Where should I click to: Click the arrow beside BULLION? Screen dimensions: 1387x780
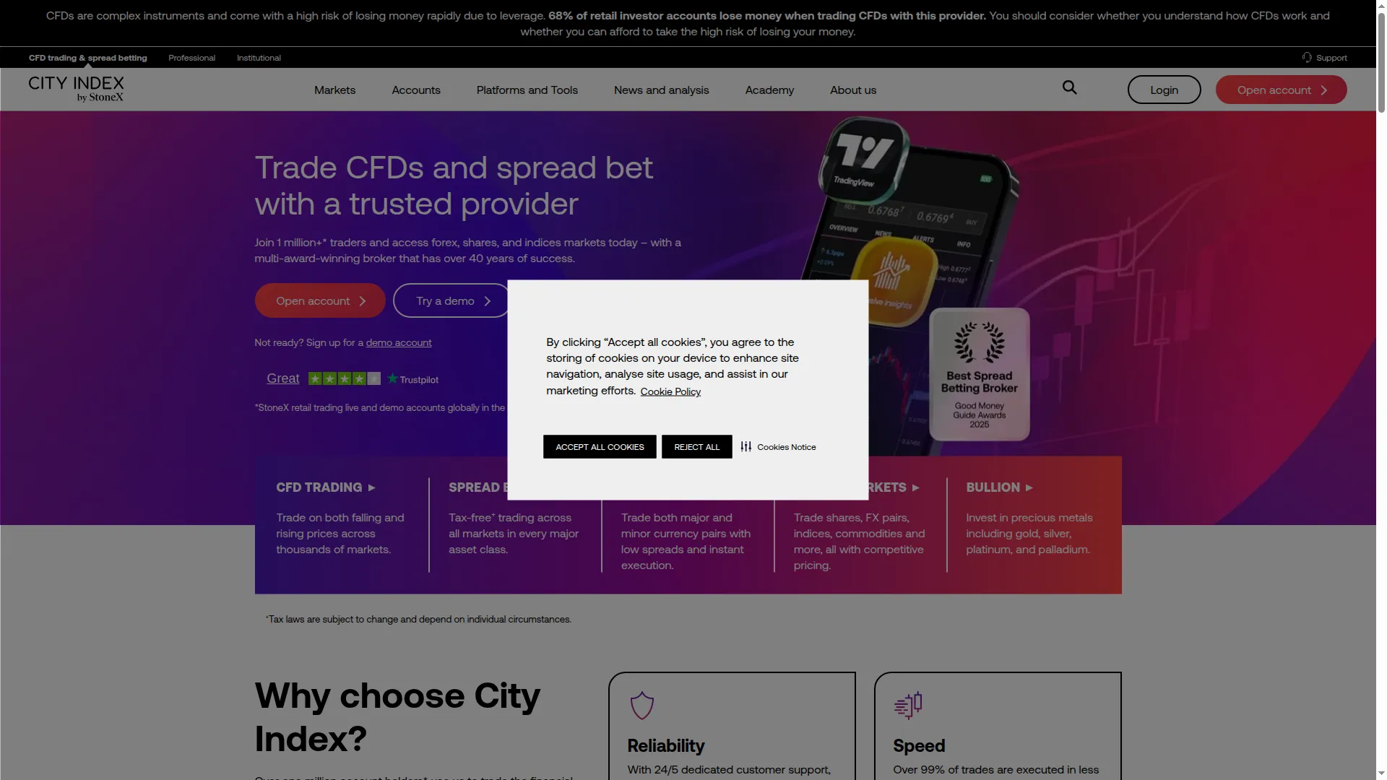click(1029, 487)
